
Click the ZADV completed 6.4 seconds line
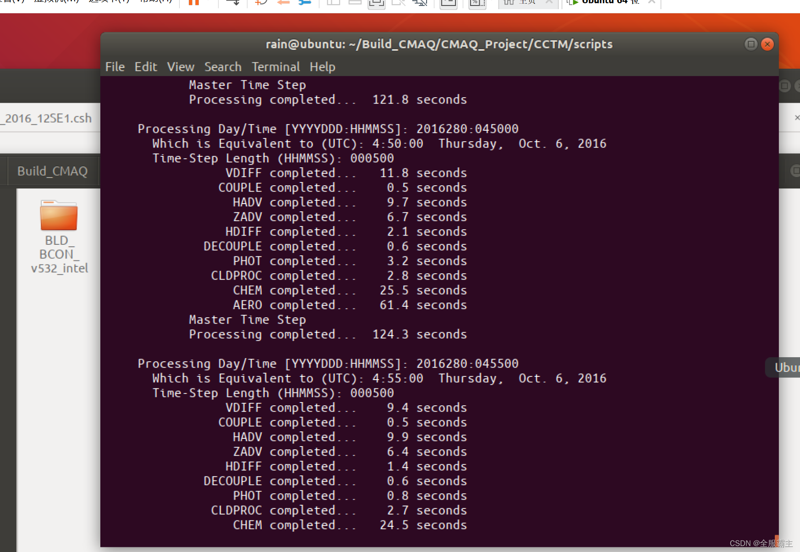coord(350,452)
